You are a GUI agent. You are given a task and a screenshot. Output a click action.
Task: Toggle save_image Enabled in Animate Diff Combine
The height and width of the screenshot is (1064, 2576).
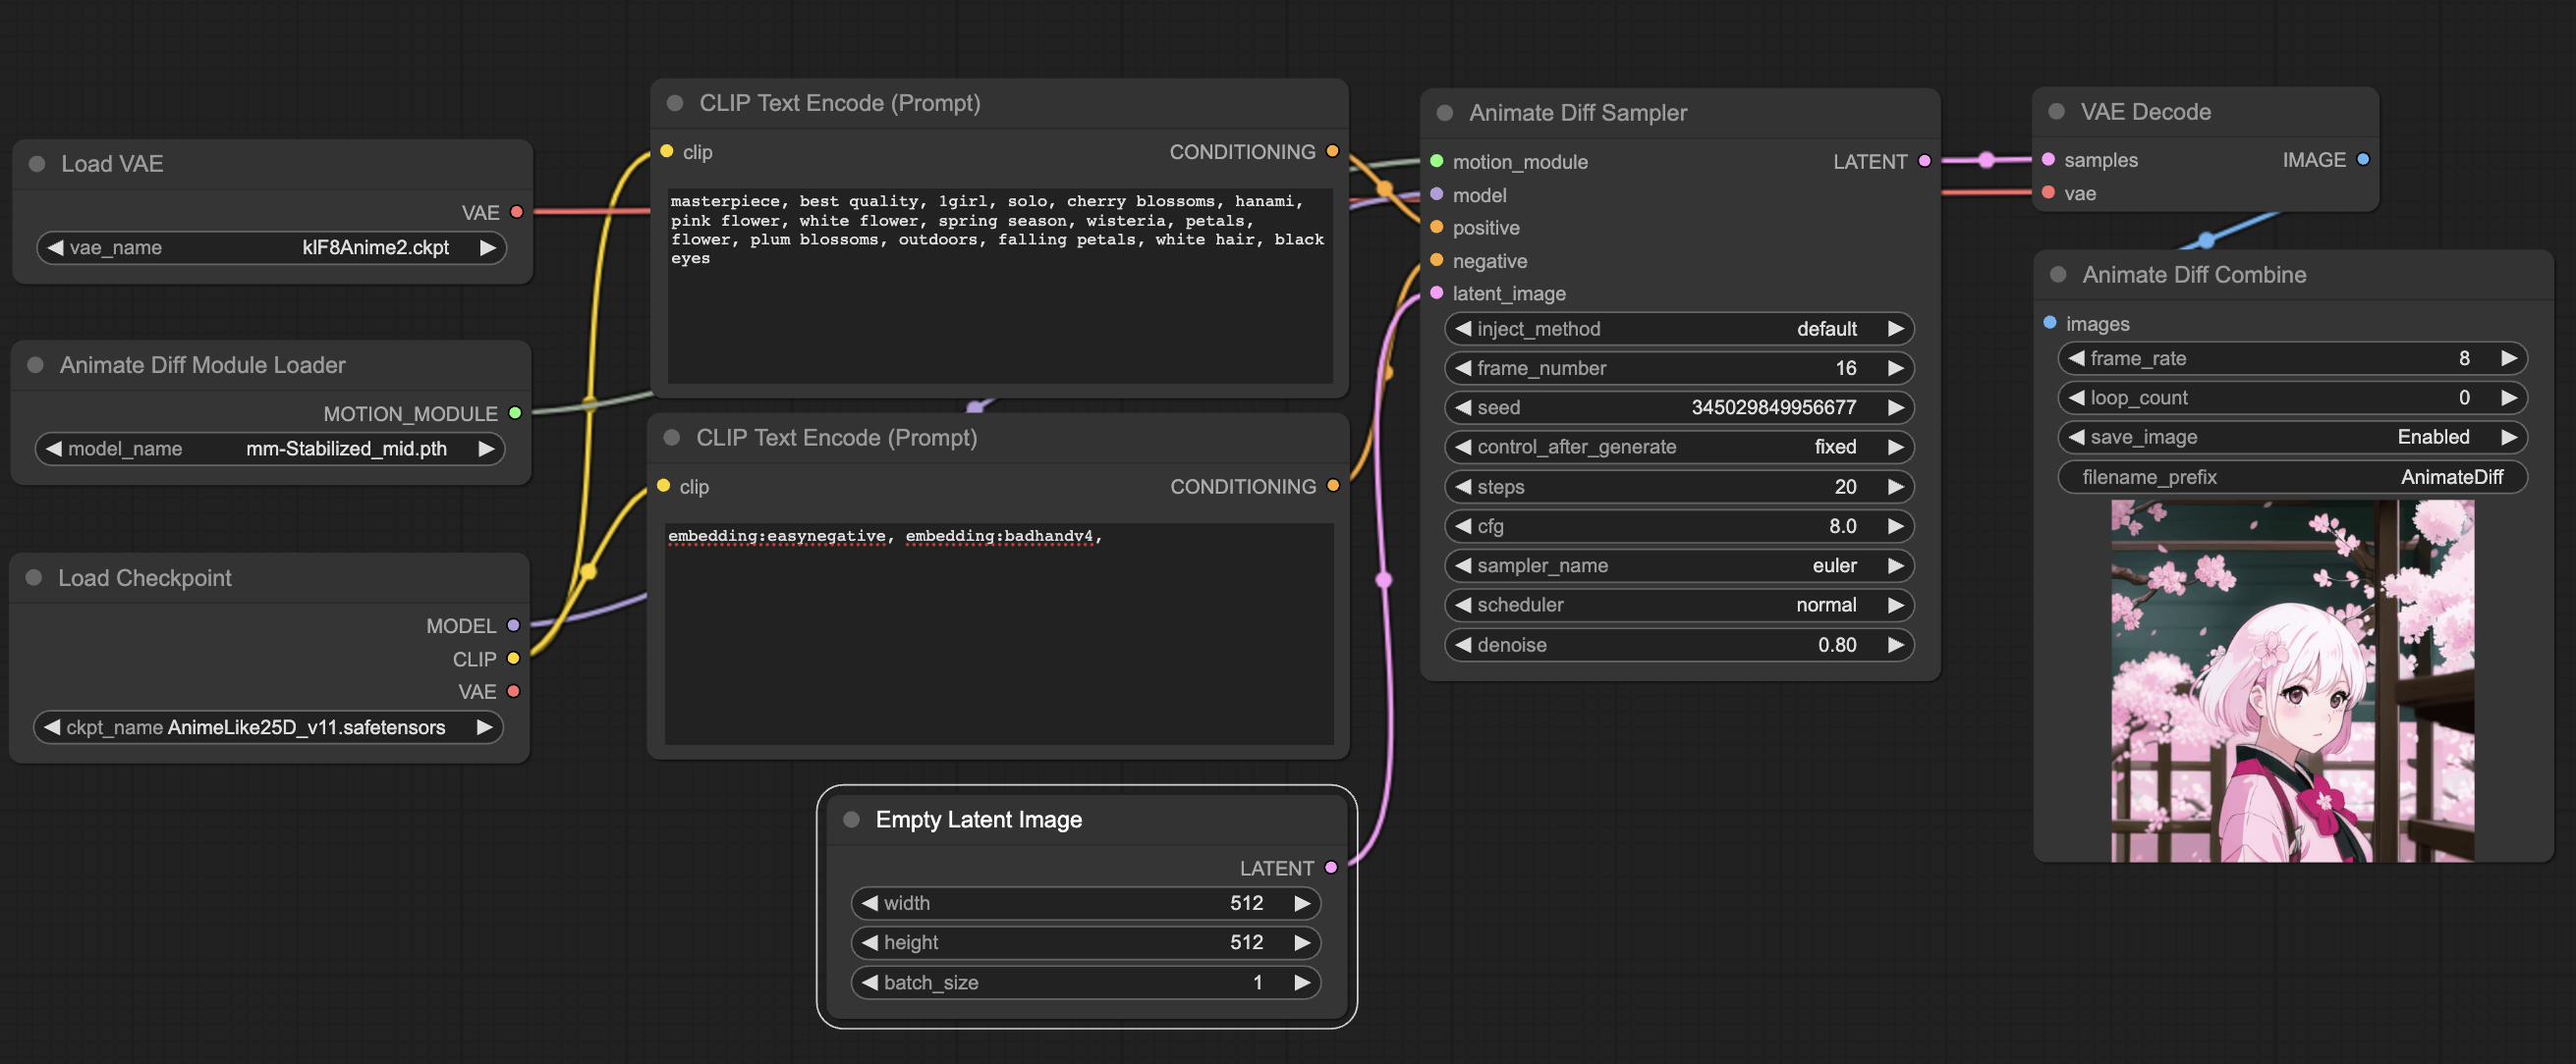click(x=2290, y=437)
